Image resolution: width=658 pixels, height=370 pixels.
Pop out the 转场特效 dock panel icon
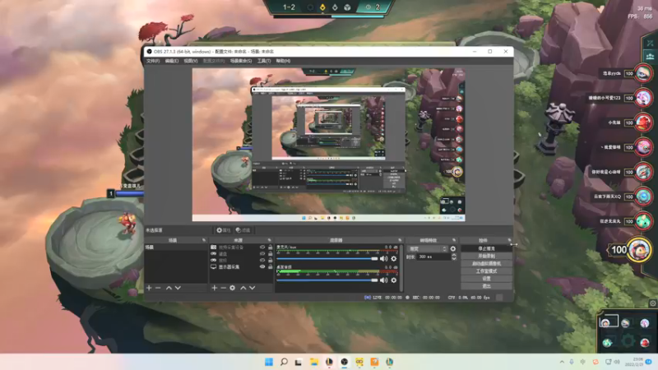pos(454,240)
